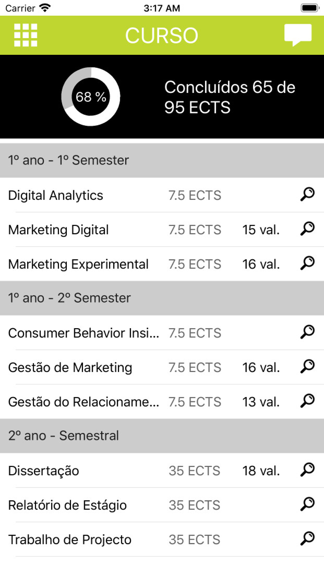This screenshot has width=324, height=576.
Task: Select the 1º ano - 2º Semester header
Action: tap(162, 298)
